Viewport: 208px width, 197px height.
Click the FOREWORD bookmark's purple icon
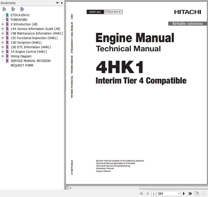click(7, 20)
